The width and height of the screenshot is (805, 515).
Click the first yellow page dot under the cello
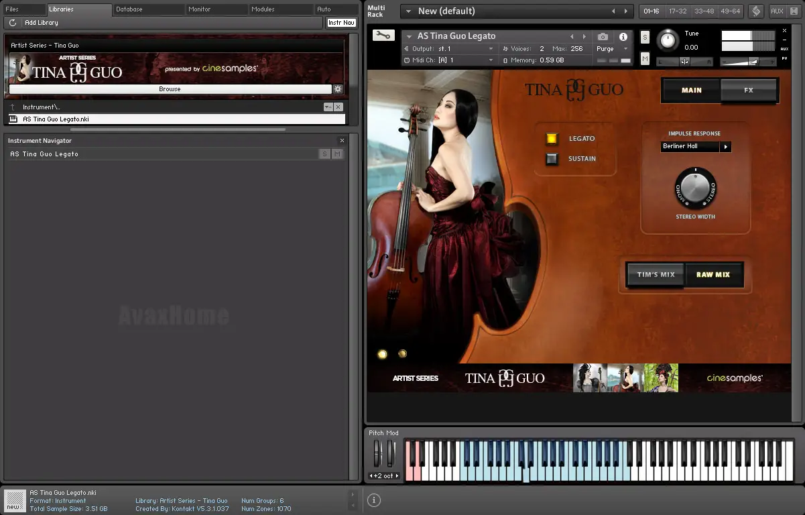(x=382, y=354)
